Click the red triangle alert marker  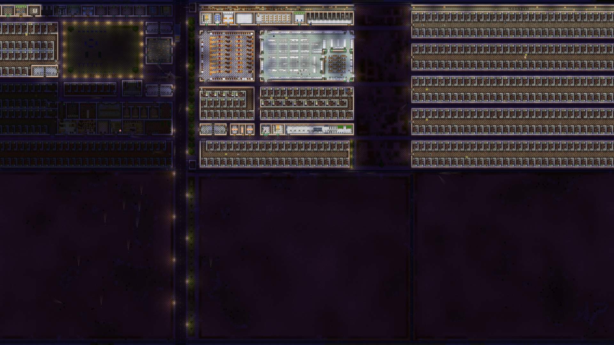[120, 130]
